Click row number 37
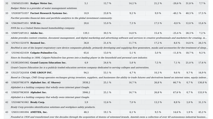The width and height of the screenshot is (213, 119). point(7,53)
